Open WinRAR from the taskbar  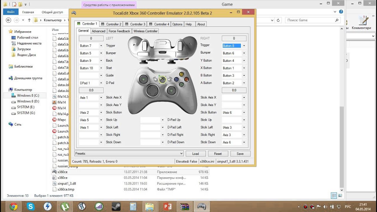(185, 206)
